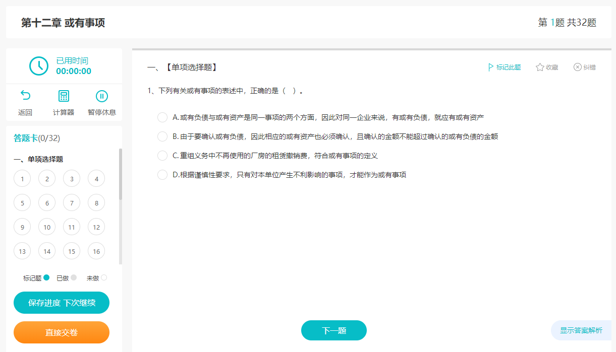Viewport: 616px width, 352px height.
Task: Advance with the 下一题 button
Action: [x=333, y=330]
